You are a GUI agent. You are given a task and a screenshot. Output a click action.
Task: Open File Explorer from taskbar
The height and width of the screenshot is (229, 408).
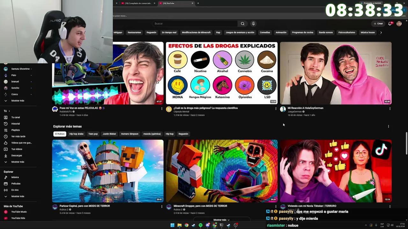click(x=179, y=225)
